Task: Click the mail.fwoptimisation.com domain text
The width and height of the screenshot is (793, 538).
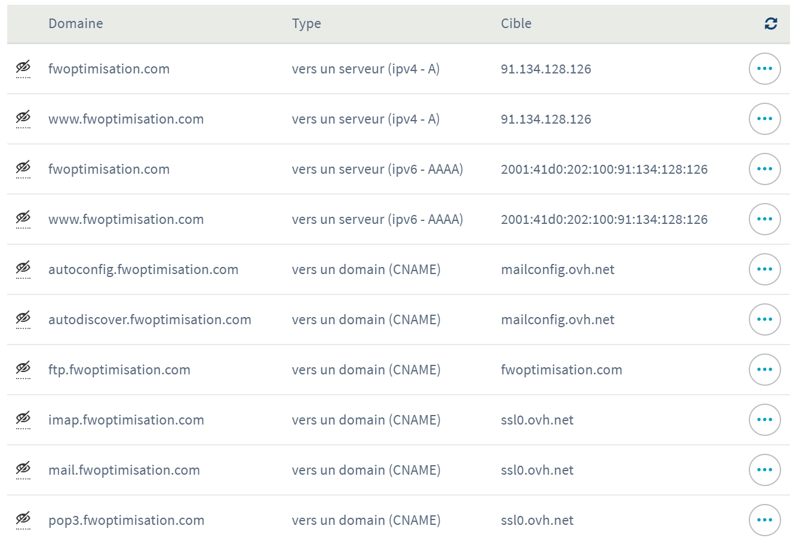Action: (124, 471)
